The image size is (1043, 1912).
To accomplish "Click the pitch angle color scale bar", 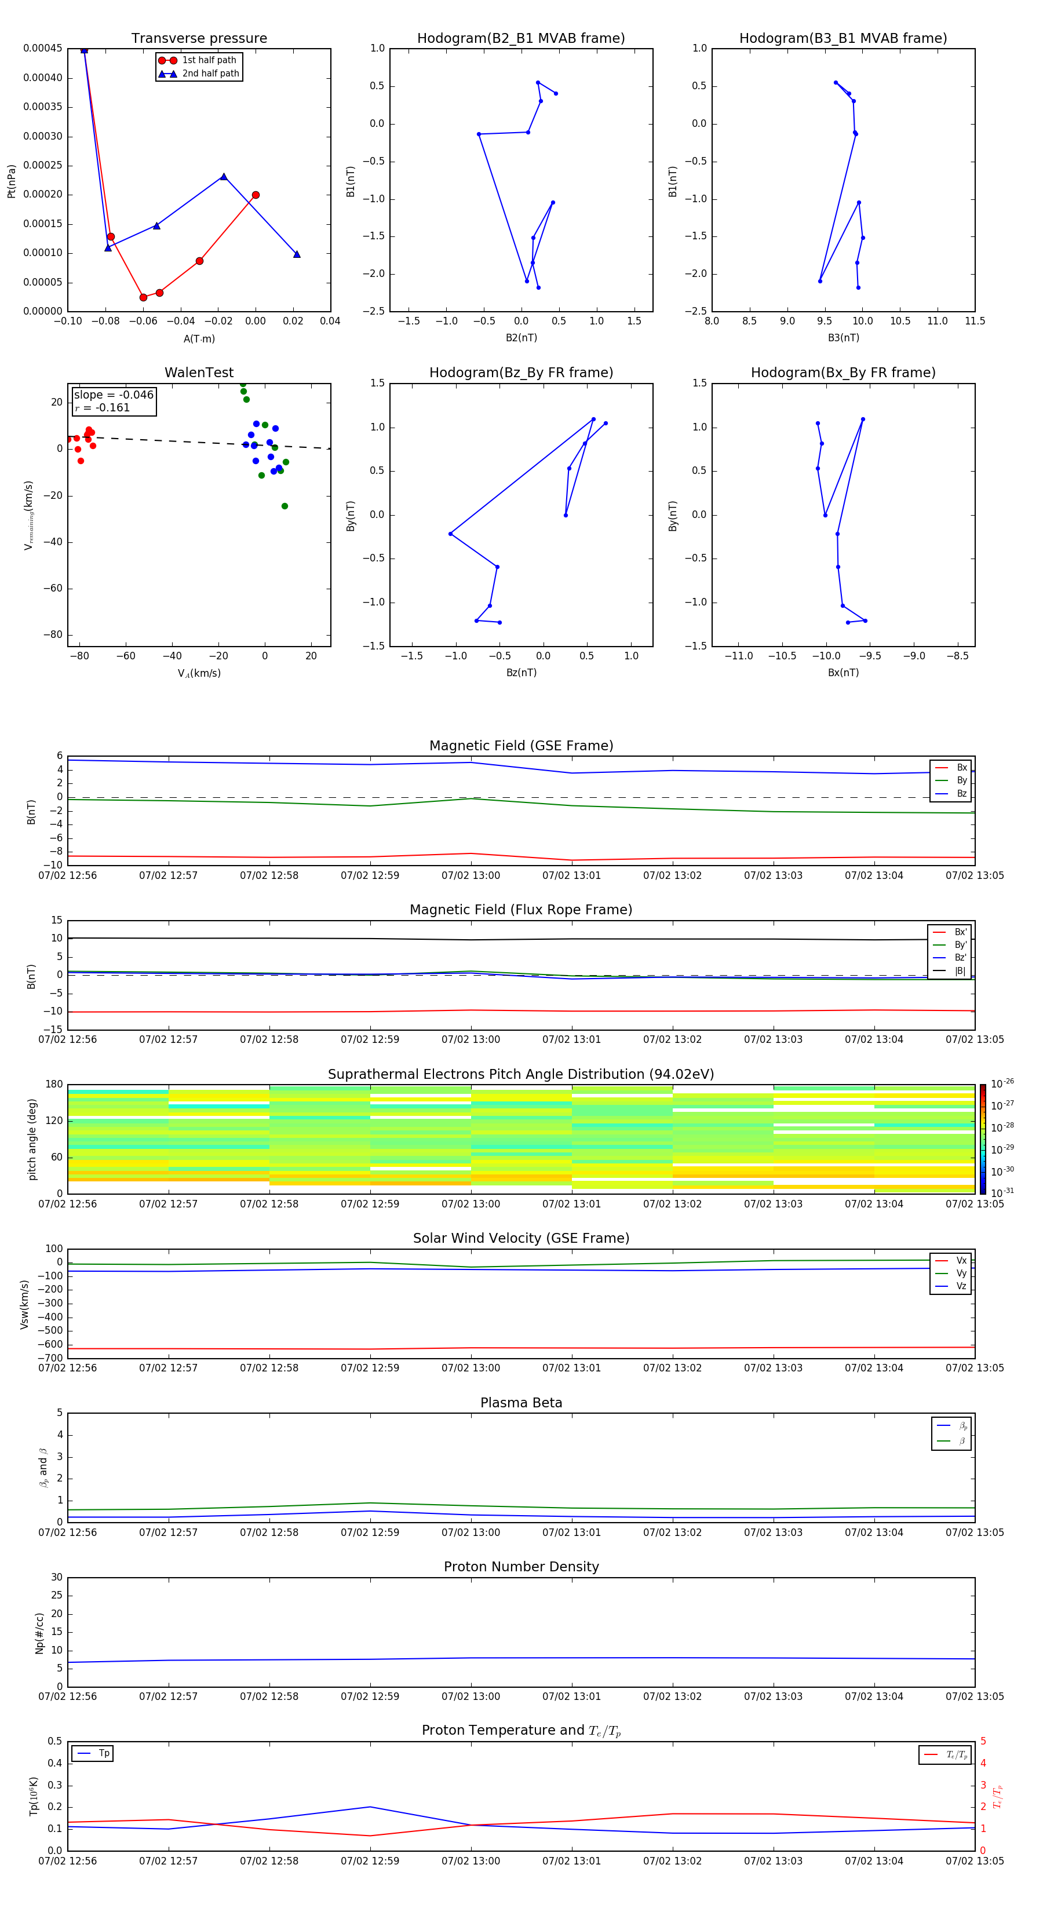I will (983, 1140).
